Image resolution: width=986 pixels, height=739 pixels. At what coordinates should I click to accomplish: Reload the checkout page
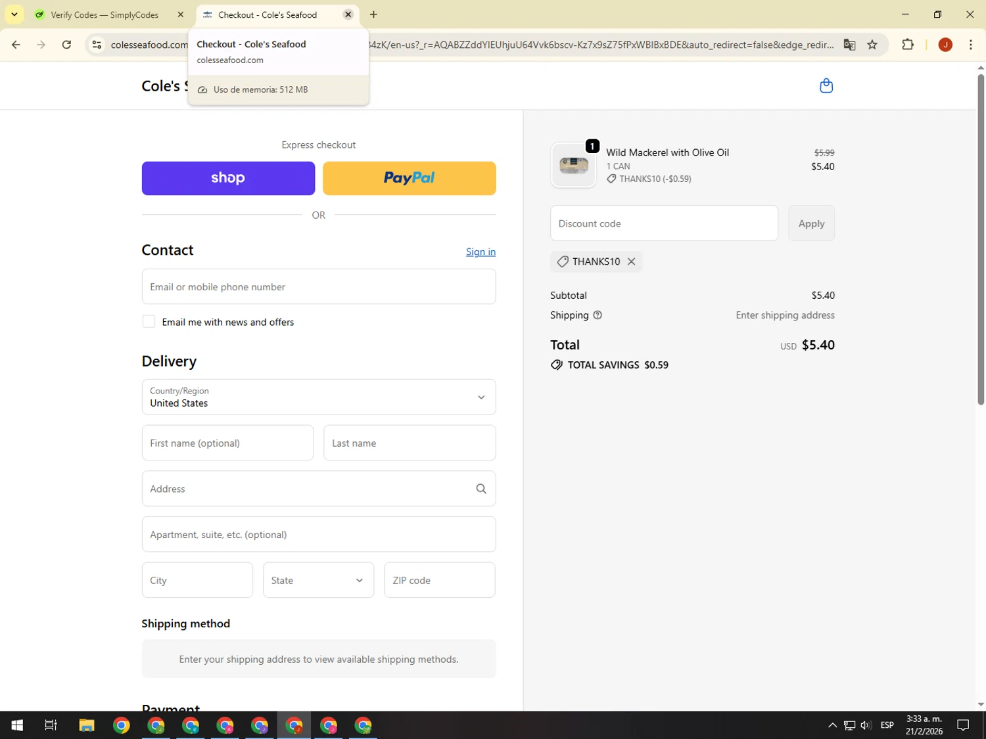(66, 45)
